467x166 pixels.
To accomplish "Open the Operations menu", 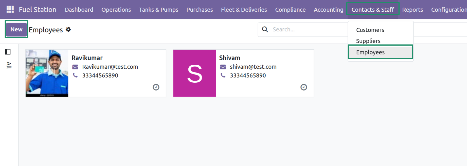I will click(x=116, y=10).
